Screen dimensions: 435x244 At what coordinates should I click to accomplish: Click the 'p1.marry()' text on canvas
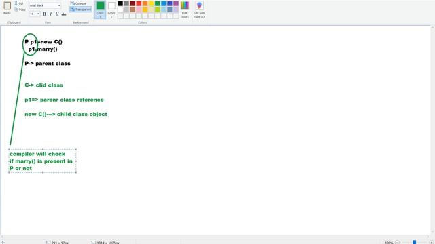[x=43, y=49]
